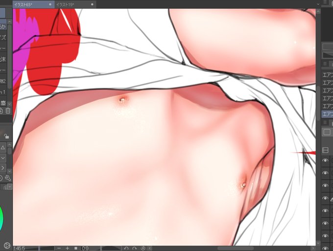Open the color panel tab dropdown arrow
Screen dimensions: 333x251
point(10,186)
